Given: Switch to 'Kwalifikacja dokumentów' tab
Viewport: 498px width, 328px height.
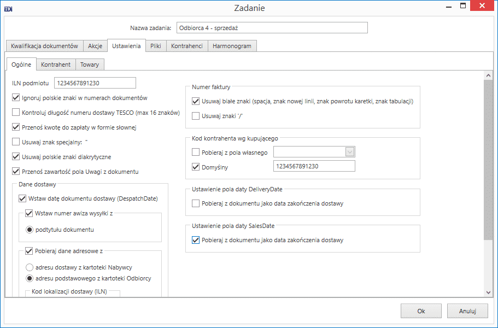Looking at the screenshot, I should point(44,46).
